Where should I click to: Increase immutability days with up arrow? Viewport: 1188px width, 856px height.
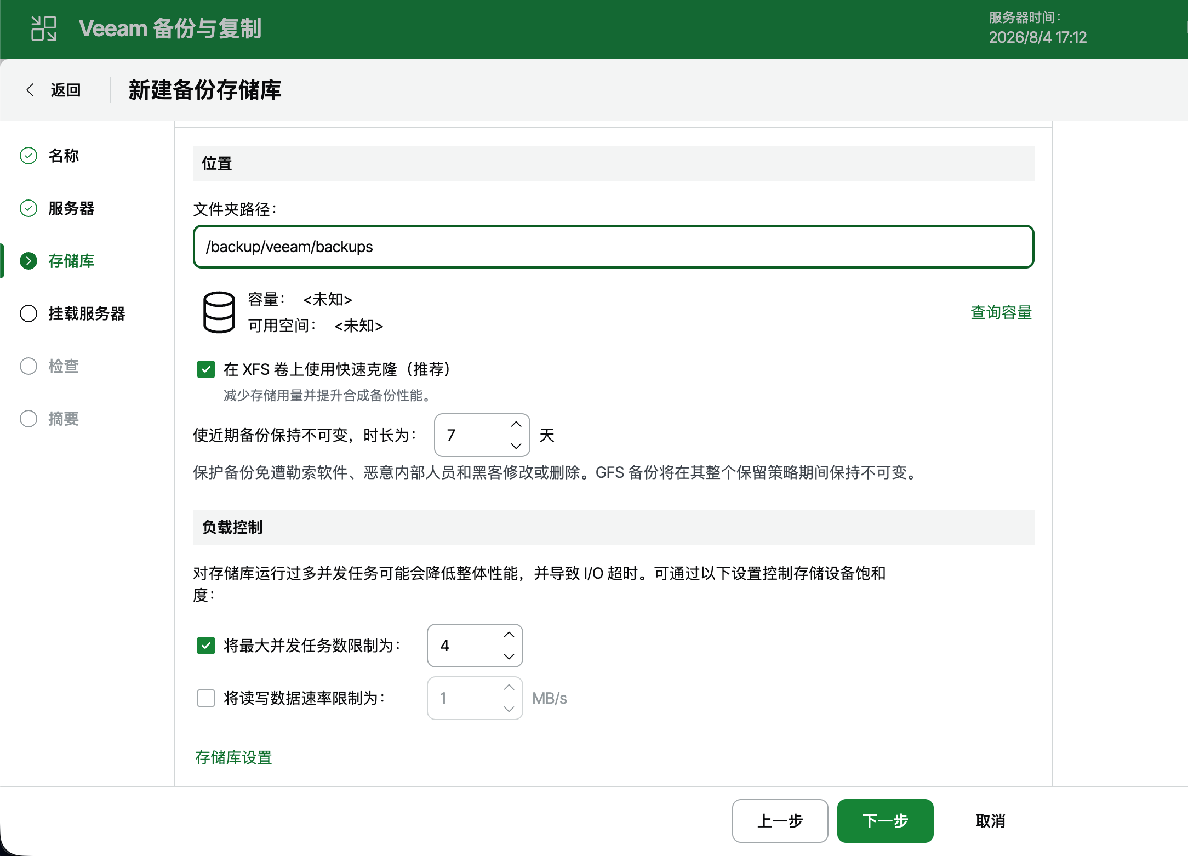[x=516, y=425]
